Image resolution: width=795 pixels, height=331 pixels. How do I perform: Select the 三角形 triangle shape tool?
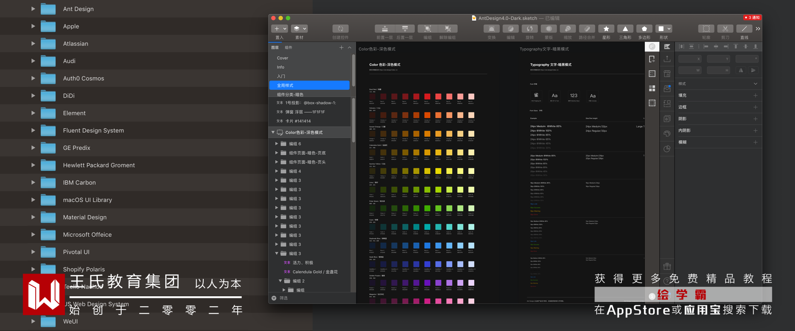[625, 29]
